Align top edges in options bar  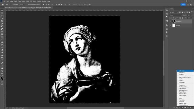(x=56, y=5)
